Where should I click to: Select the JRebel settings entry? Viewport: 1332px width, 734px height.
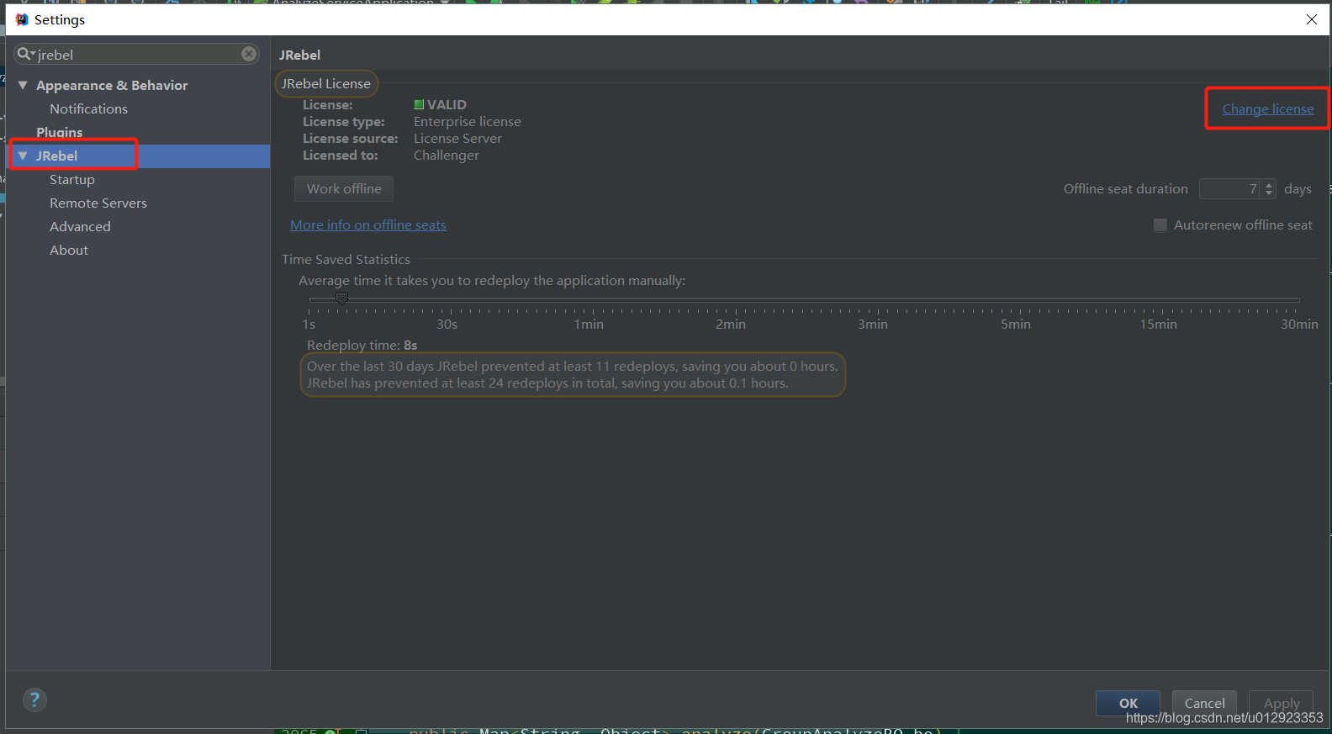pos(139,156)
